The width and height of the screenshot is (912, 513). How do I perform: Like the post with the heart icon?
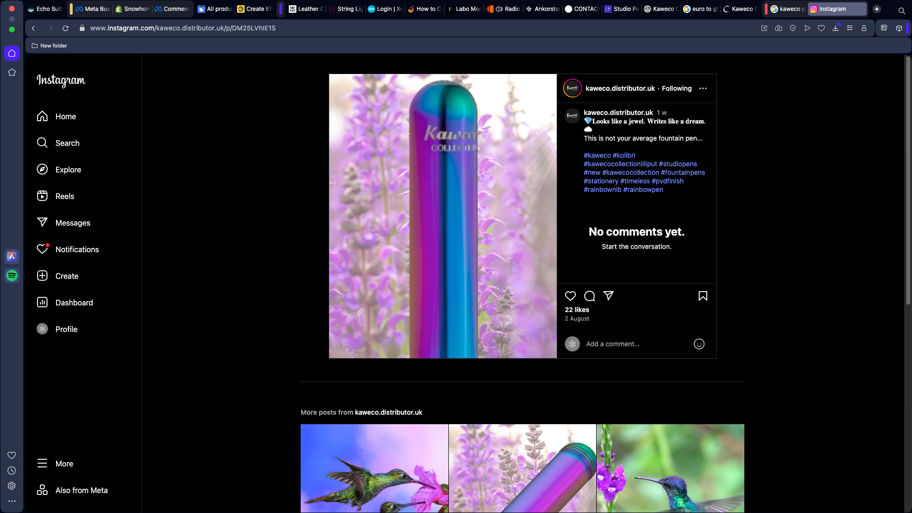[x=570, y=296]
